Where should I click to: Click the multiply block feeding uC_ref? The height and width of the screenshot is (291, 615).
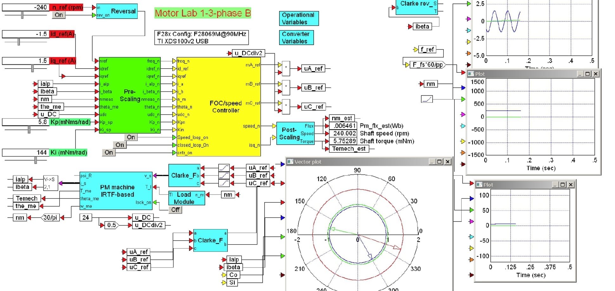(286, 106)
